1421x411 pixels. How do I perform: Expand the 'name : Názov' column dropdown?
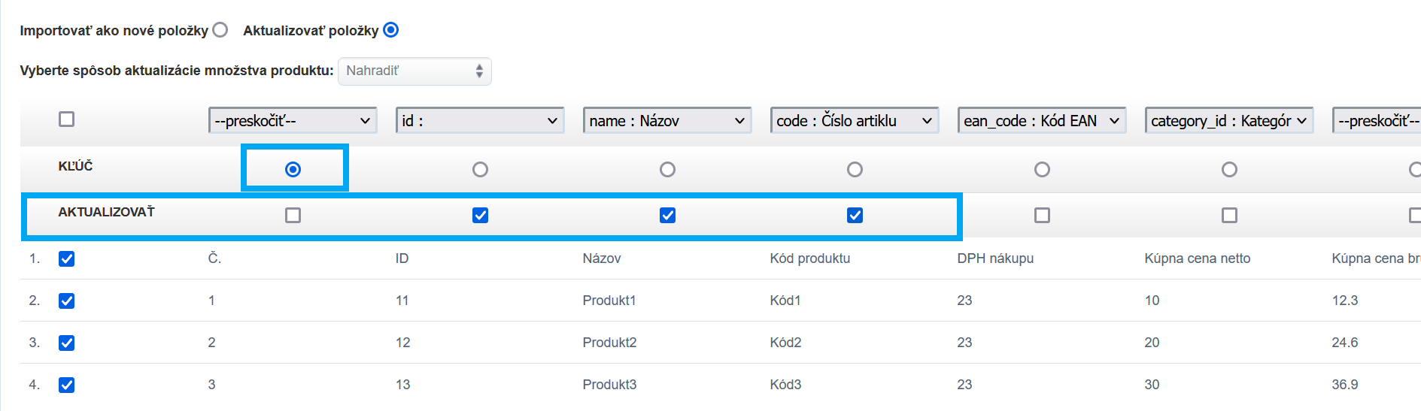pos(667,120)
